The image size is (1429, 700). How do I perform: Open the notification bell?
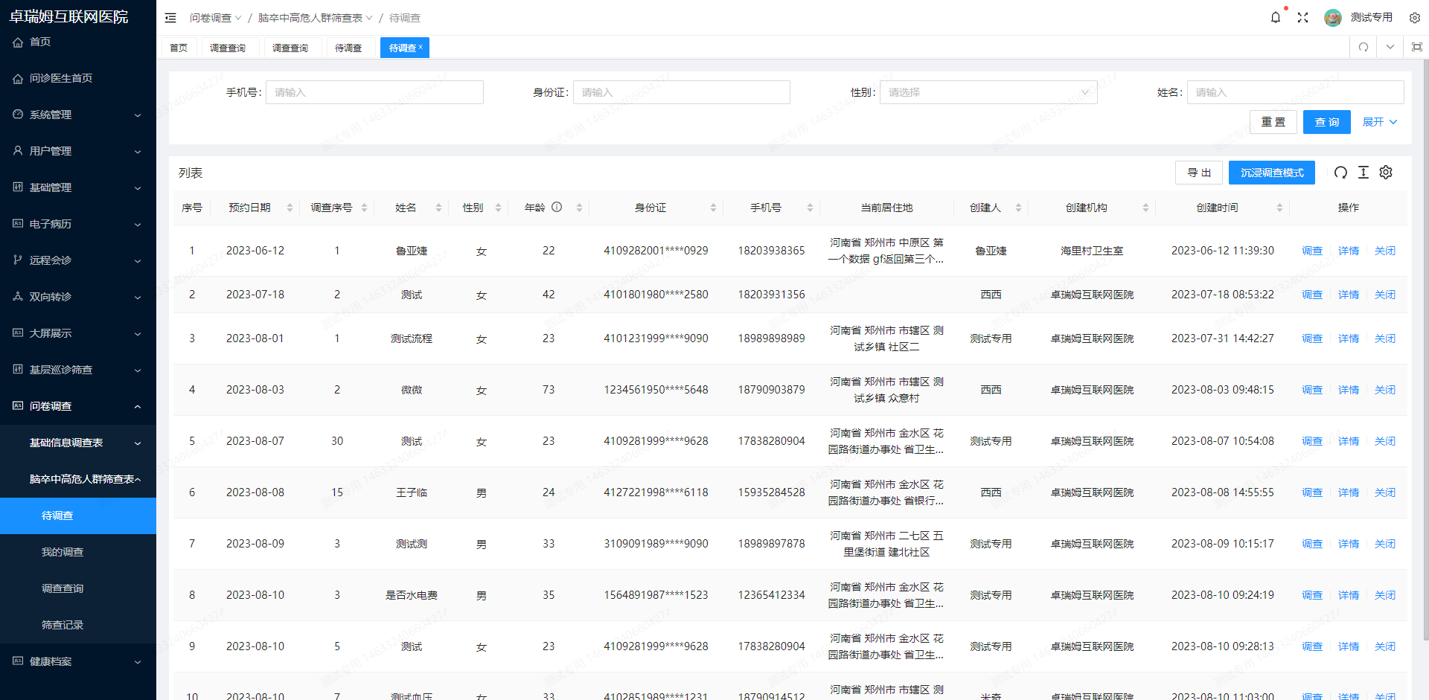(x=1276, y=17)
